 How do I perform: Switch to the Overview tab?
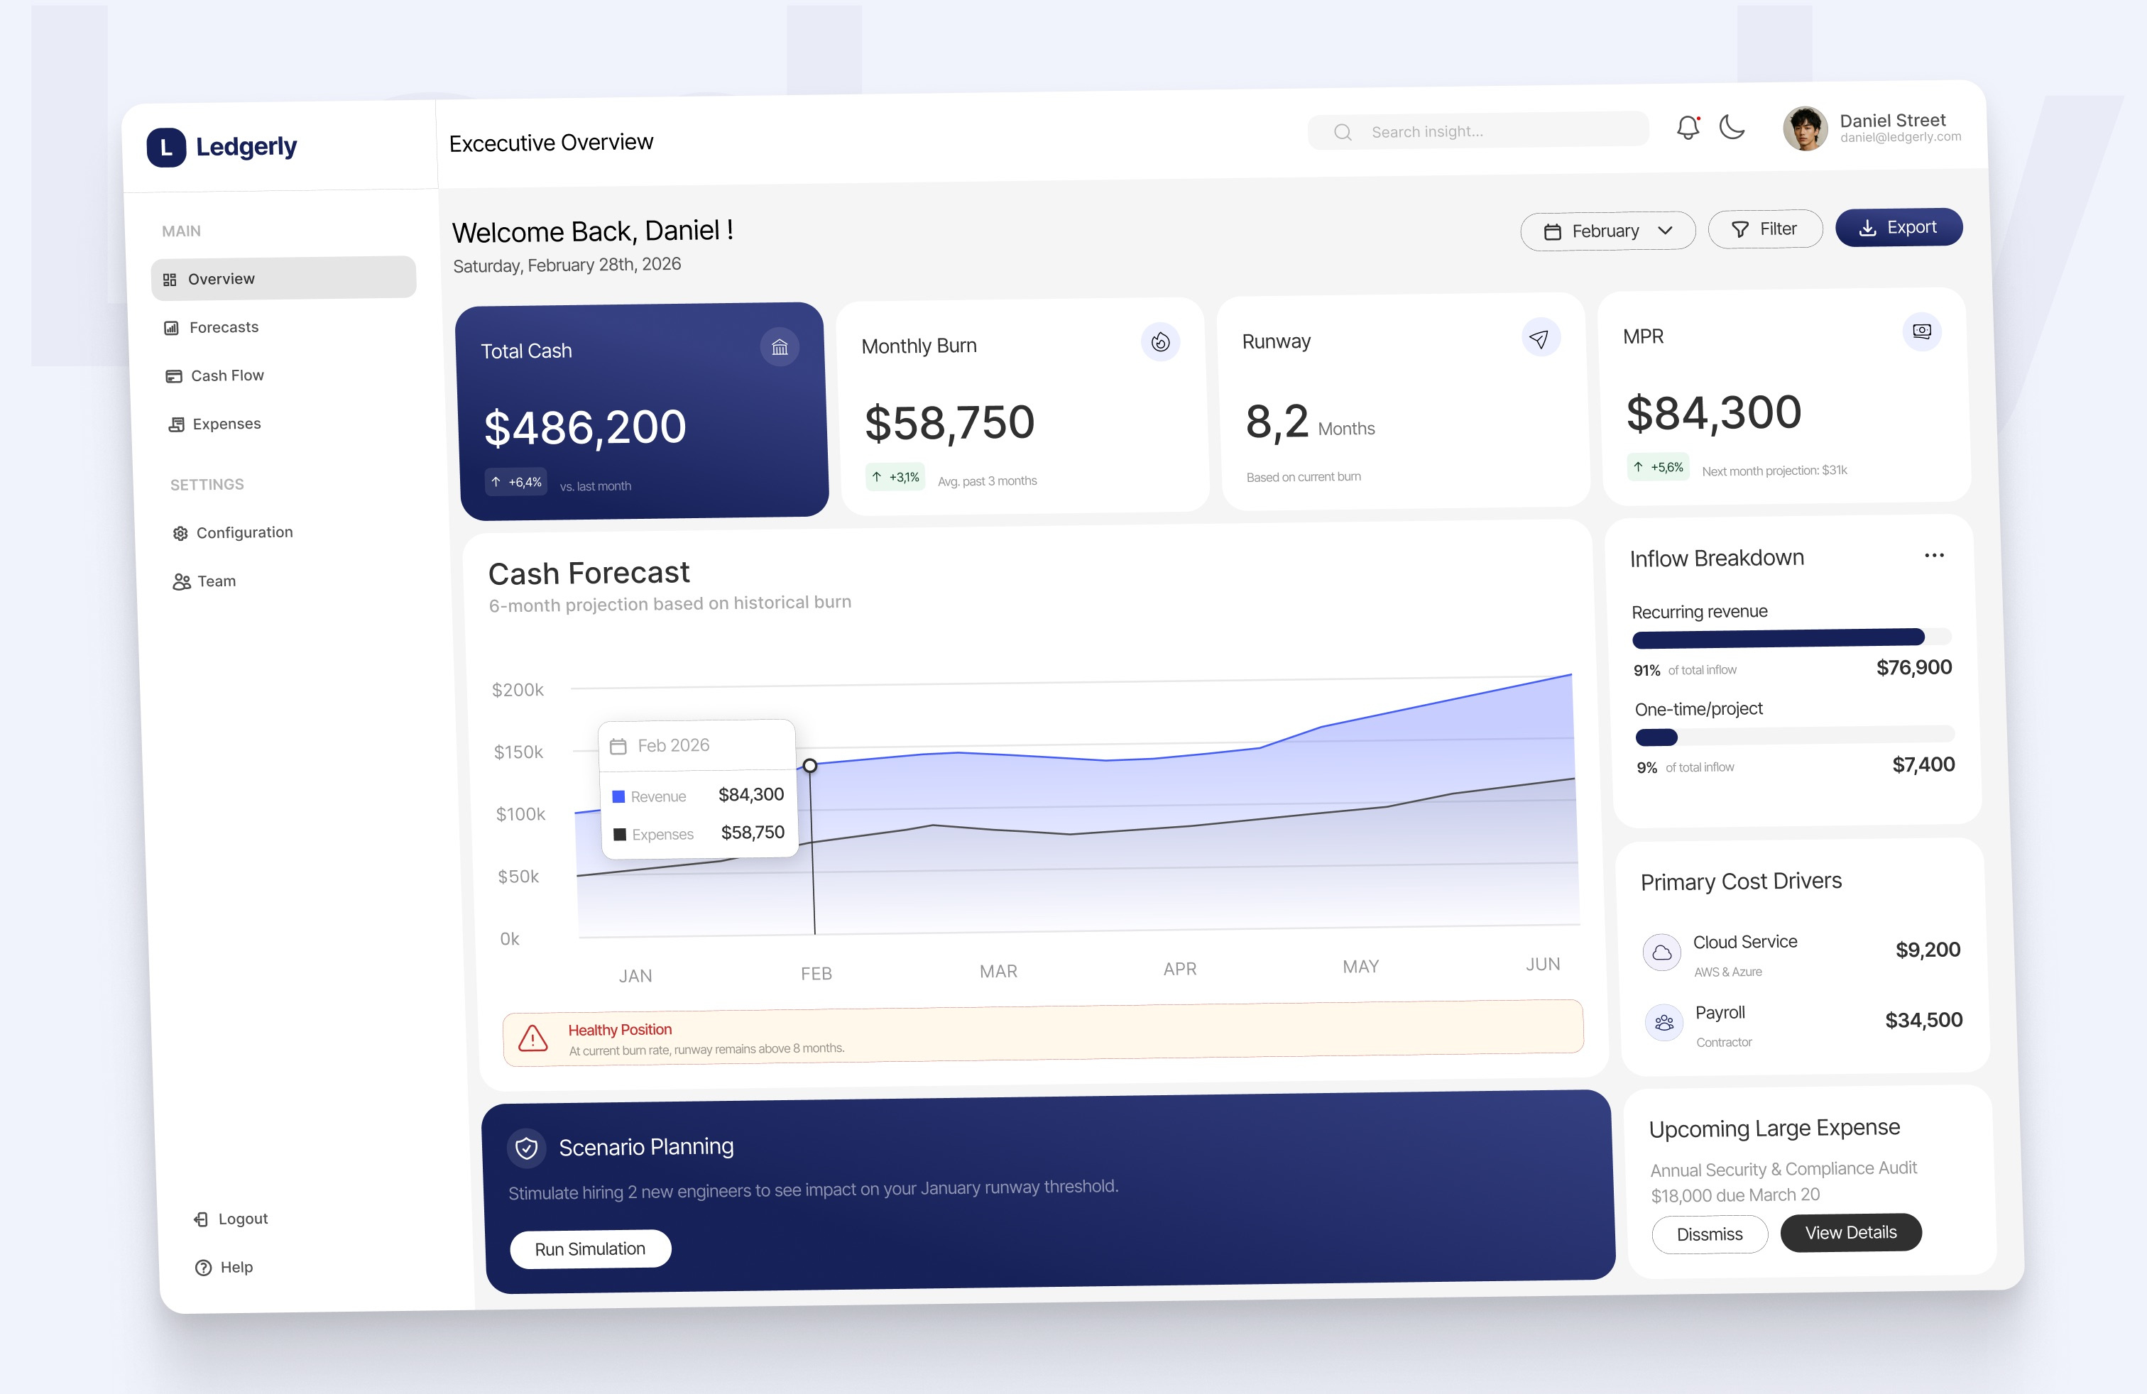coord(221,279)
